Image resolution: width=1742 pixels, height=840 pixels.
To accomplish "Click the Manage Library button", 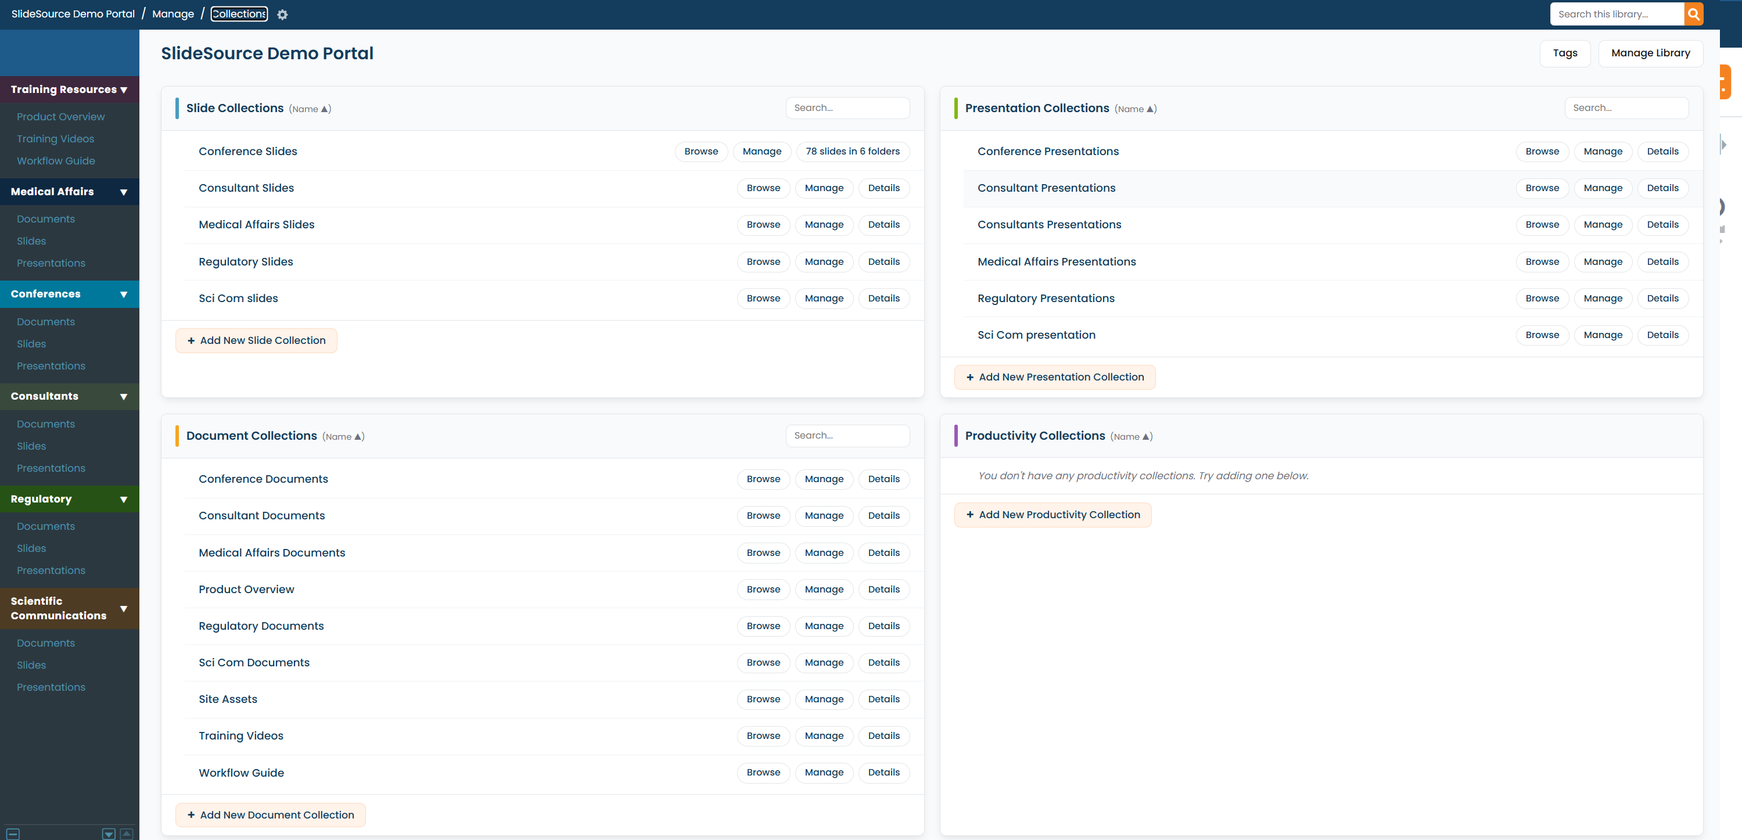I will click(x=1650, y=53).
